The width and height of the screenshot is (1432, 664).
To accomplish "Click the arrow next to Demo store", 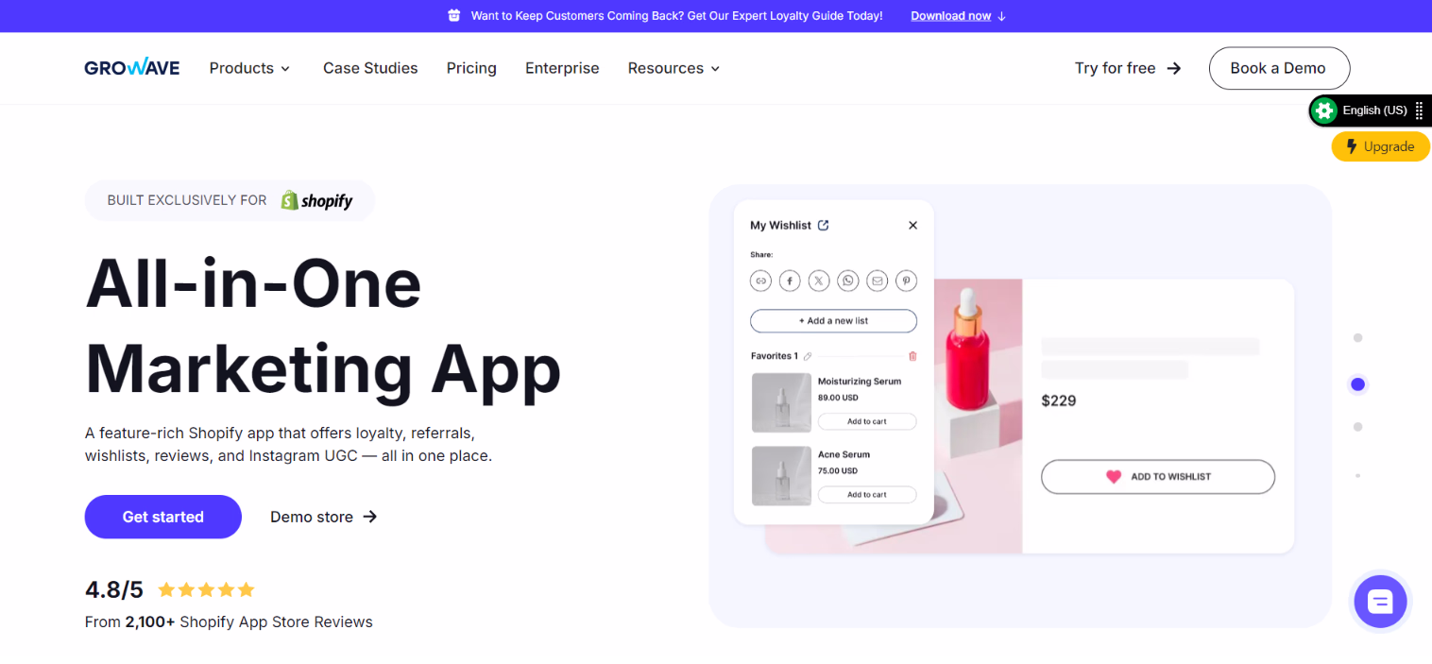I will pos(370,517).
